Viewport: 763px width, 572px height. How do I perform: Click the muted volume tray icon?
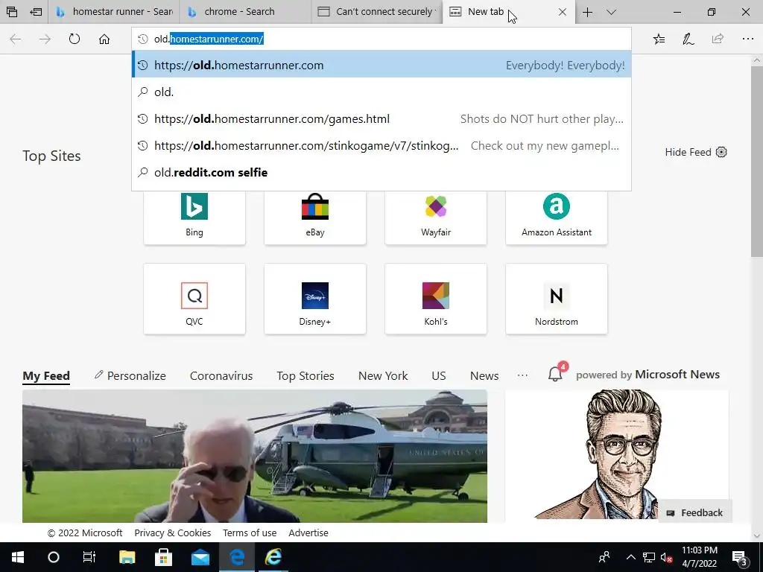[666, 557]
